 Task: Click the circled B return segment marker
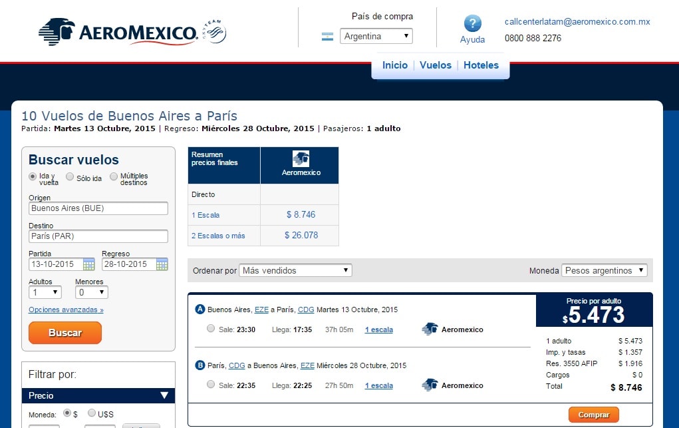[200, 365]
